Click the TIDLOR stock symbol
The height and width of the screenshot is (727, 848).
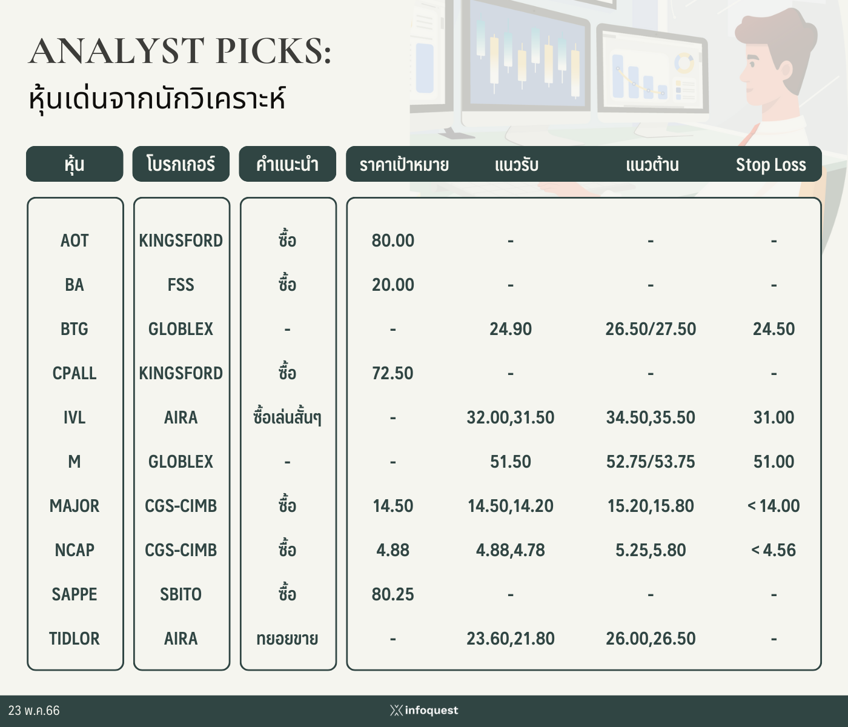click(75, 639)
